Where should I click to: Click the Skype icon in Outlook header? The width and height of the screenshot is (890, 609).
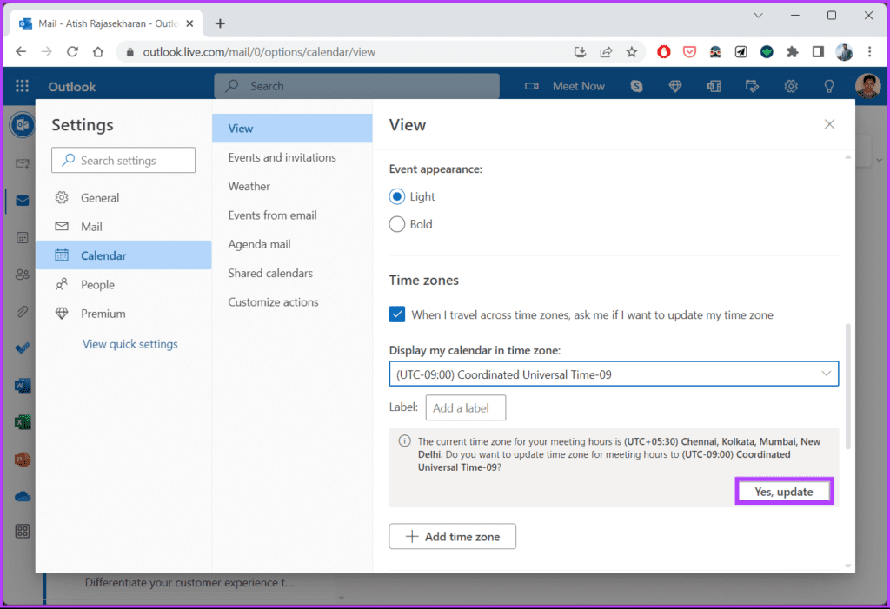(636, 86)
